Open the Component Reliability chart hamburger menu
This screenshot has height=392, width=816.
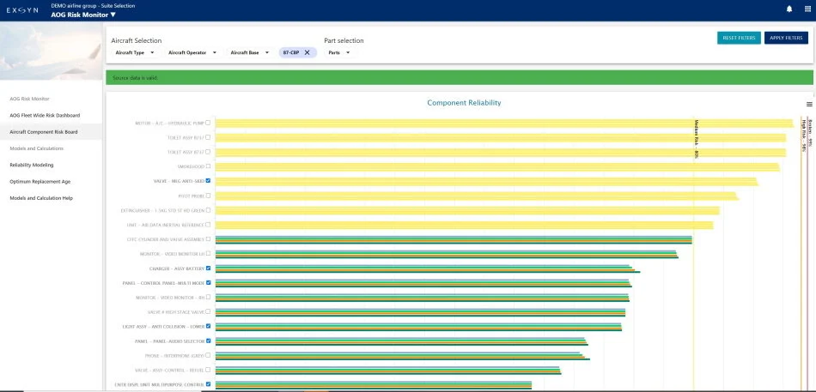click(809, 104)
